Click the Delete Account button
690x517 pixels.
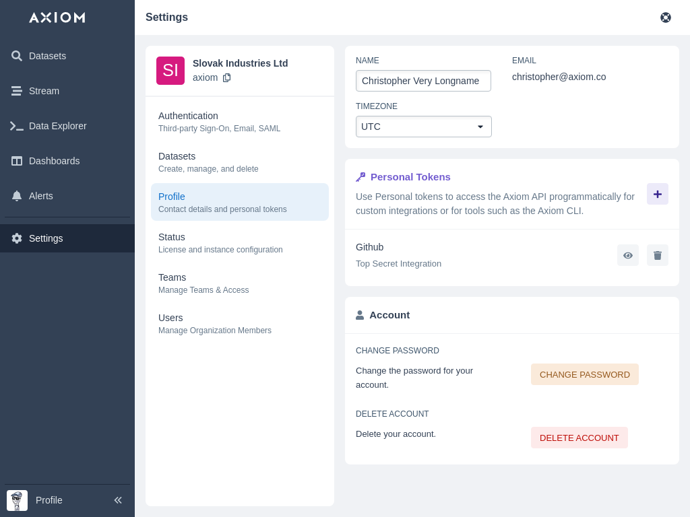(x=579, y=438)
